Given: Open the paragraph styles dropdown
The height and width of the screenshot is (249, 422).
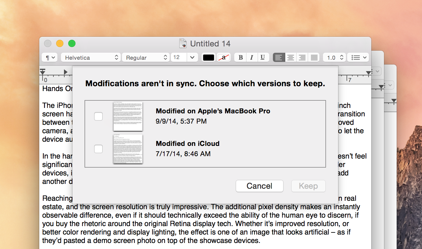Looking at the screenshot, I should 49,57.
